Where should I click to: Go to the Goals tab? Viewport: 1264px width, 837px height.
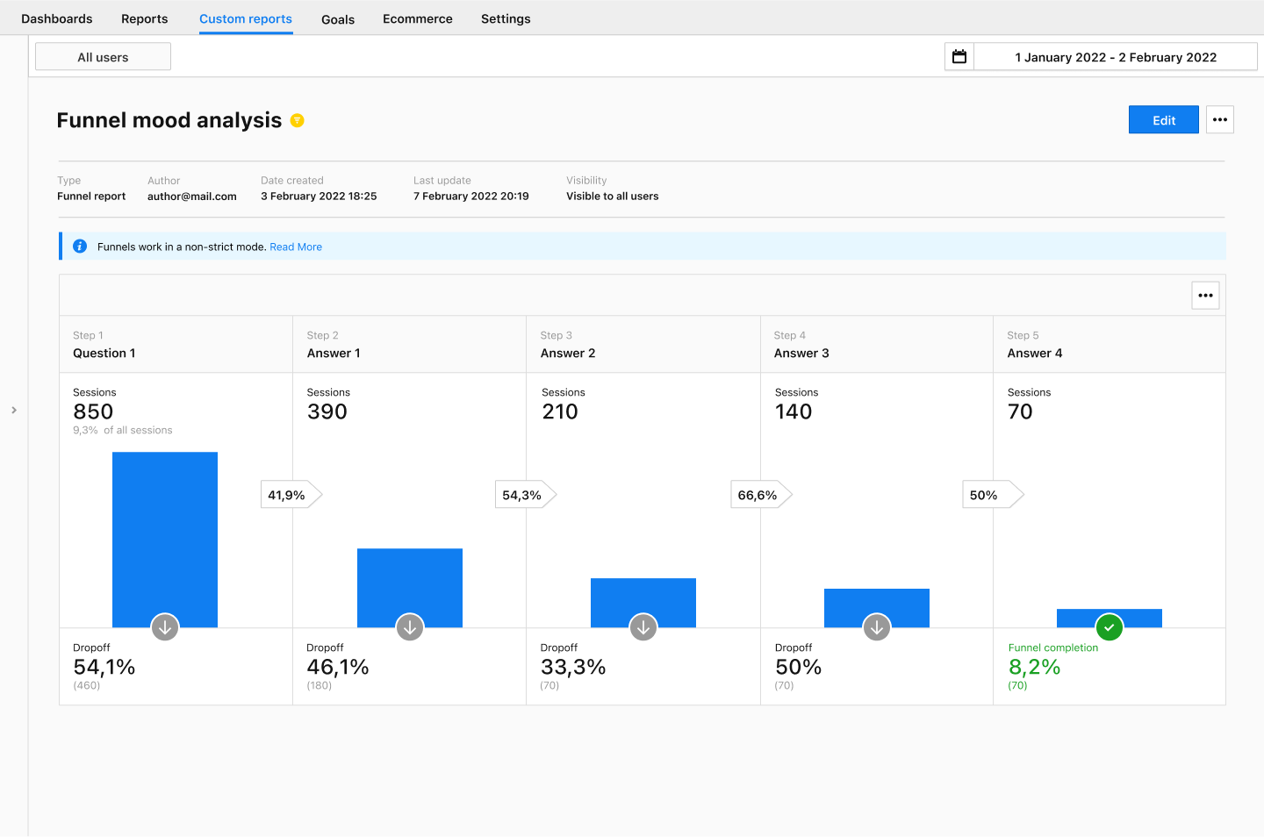338,19
